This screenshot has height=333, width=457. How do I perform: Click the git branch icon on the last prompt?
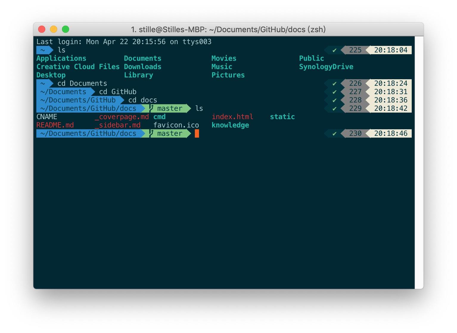point(151,133)
